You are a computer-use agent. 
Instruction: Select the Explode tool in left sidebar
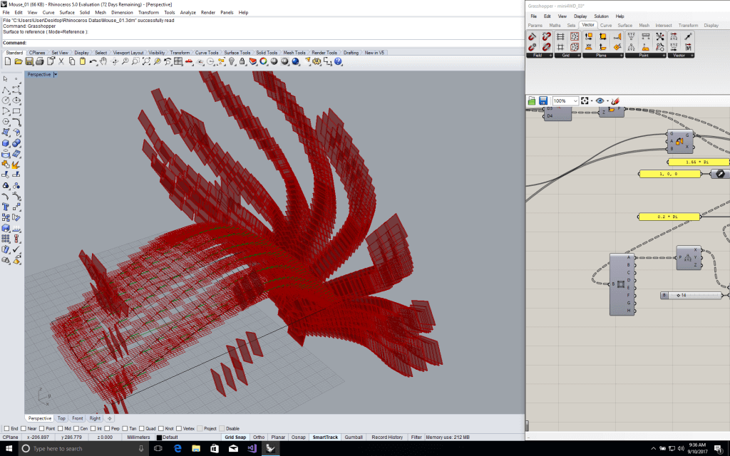pyautogui.click(x=16, y=165)
